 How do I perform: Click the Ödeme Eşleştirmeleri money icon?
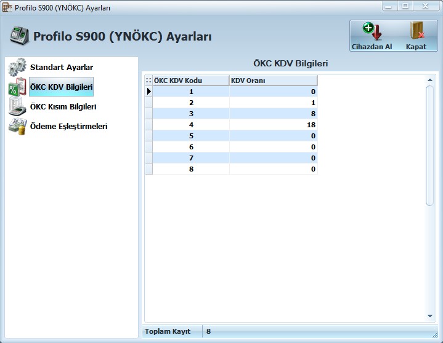point(17,126)
